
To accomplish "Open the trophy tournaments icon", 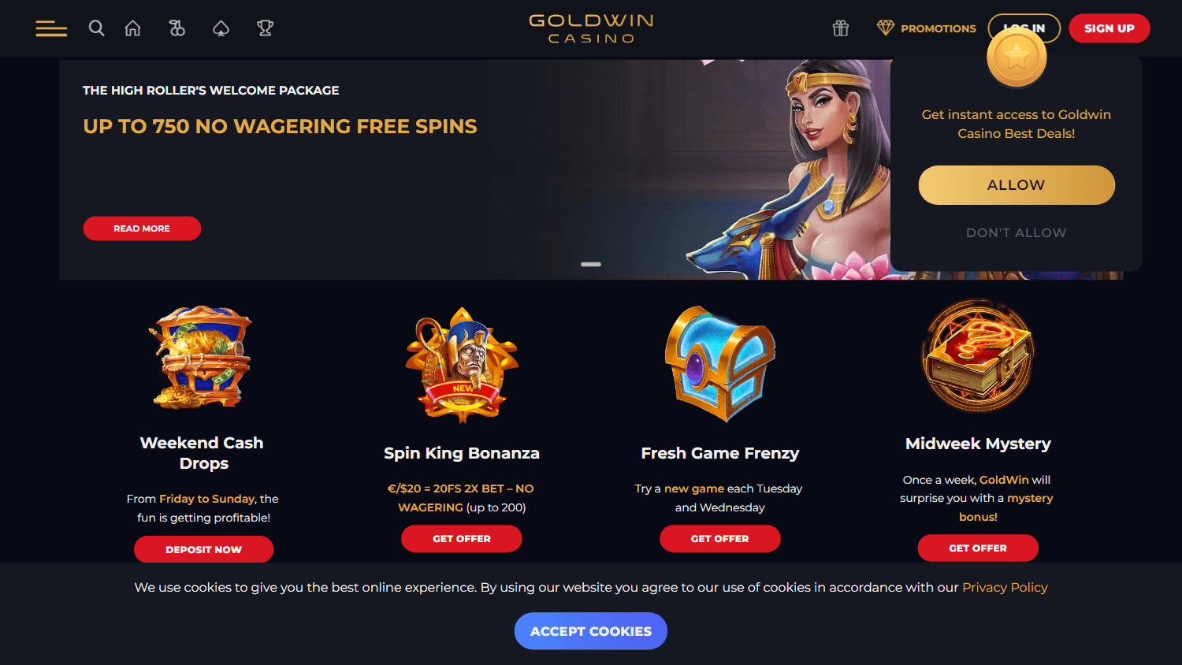I will pyautogui.click(x=265, y=28).
